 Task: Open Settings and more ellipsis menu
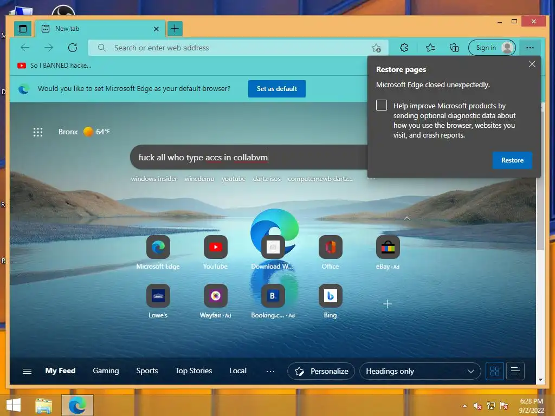[x=530, y=48]
